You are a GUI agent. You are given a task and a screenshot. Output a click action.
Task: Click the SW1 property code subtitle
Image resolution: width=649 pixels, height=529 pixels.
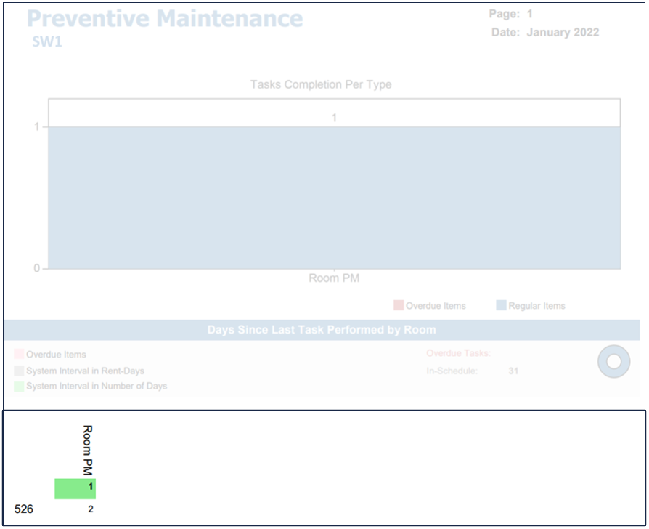pos(47,42)
